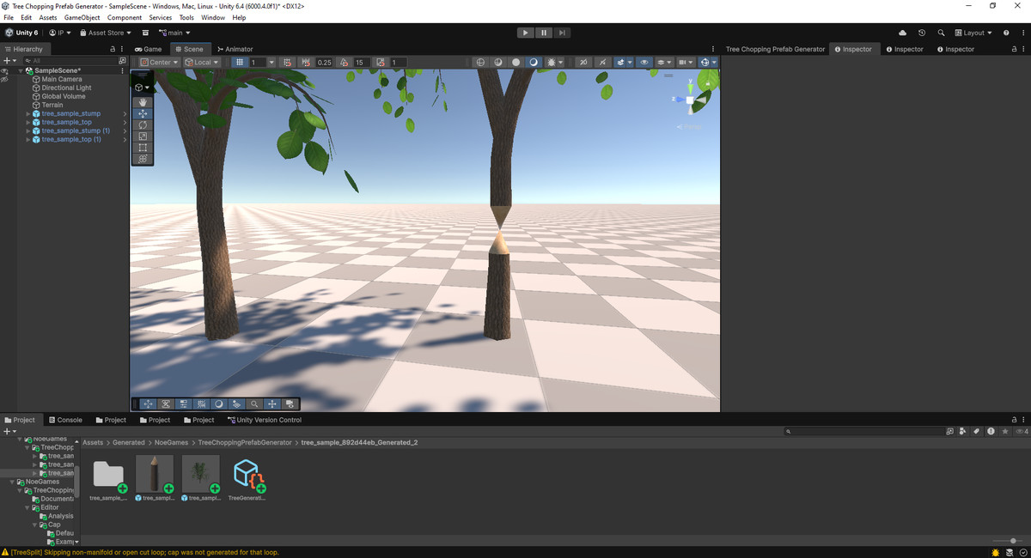Select the Move tool in scene tools
This screenshot has height=558, width=1031.
point(143,113)
